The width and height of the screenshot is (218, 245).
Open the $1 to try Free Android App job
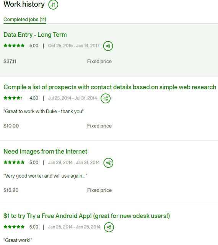tap(87, 216)
